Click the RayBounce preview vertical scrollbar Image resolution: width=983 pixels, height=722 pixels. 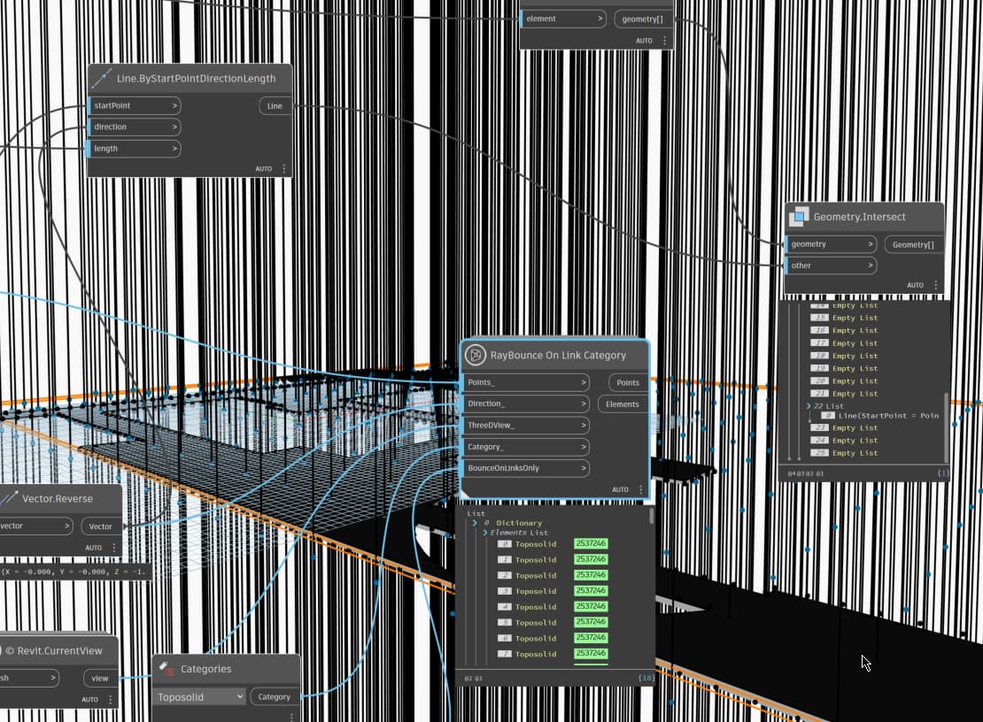coord(652,516)
